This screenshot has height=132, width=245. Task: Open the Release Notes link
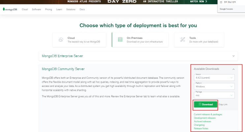[201, 128]
